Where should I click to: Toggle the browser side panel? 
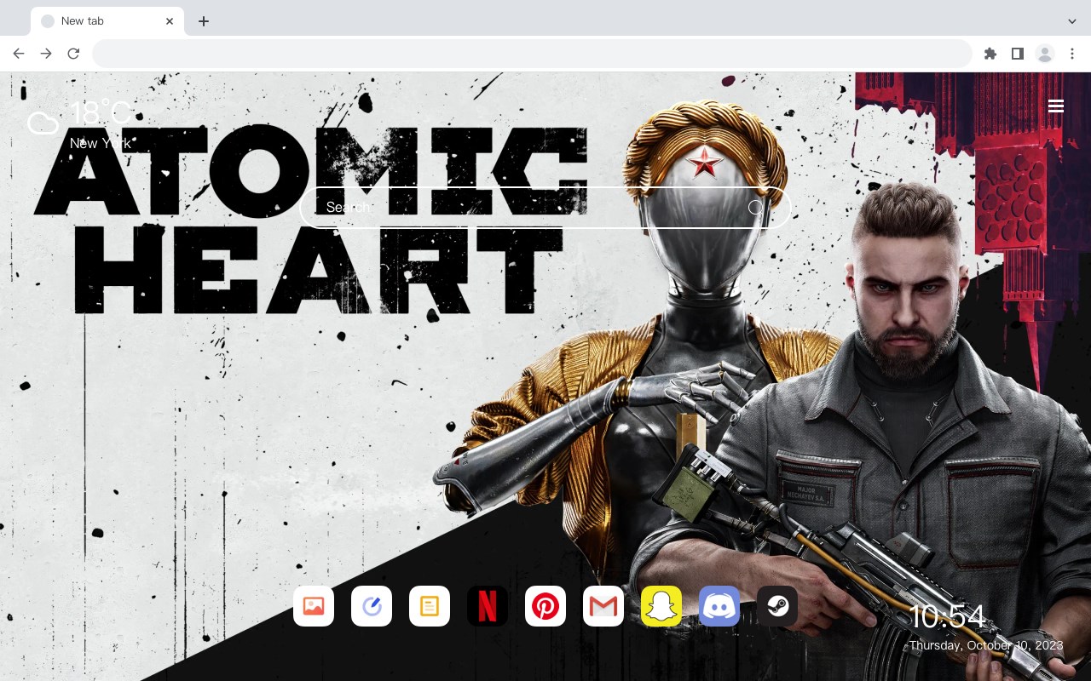pos(1017,54)
